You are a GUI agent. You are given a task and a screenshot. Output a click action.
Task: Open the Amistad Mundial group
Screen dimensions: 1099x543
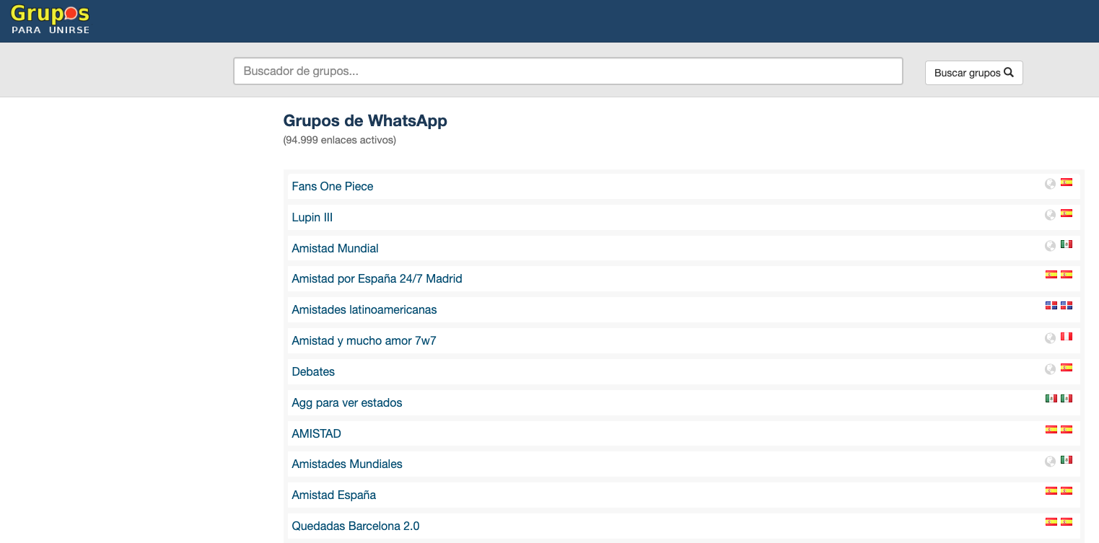(335, 248)
